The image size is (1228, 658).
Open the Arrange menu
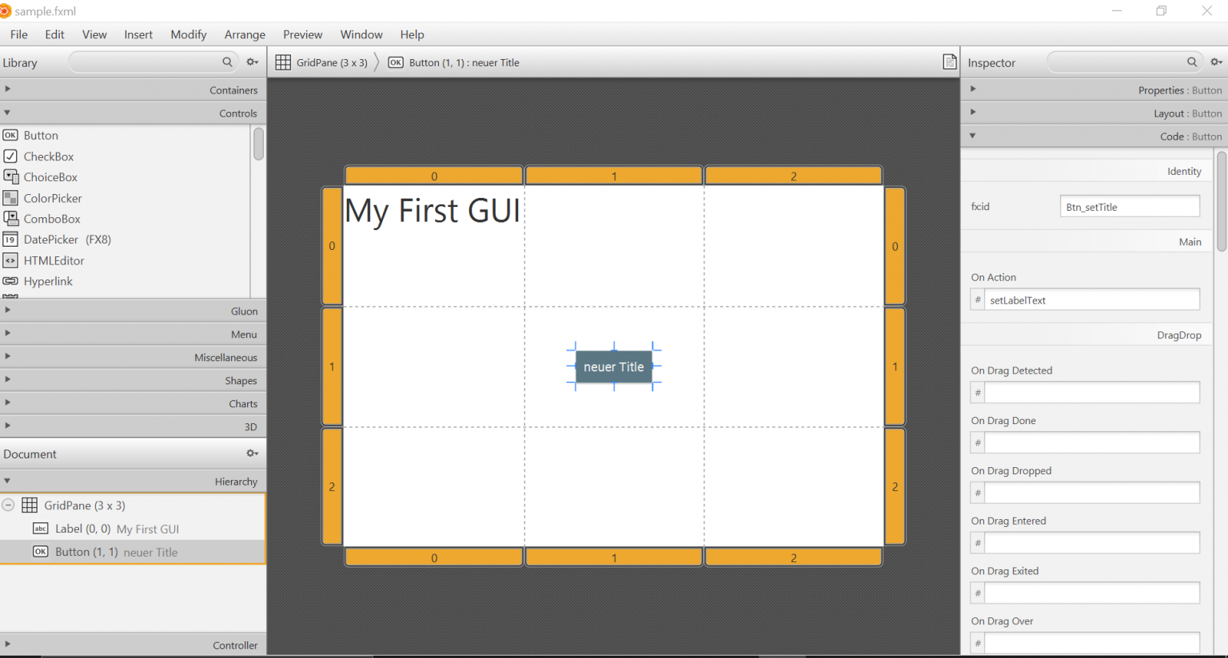[x=245, y=34]
